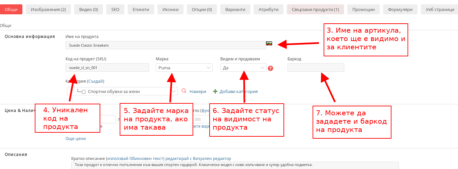Open the SEO tab
The height and width of the screenshot is (169, 458).
point(115,9)
